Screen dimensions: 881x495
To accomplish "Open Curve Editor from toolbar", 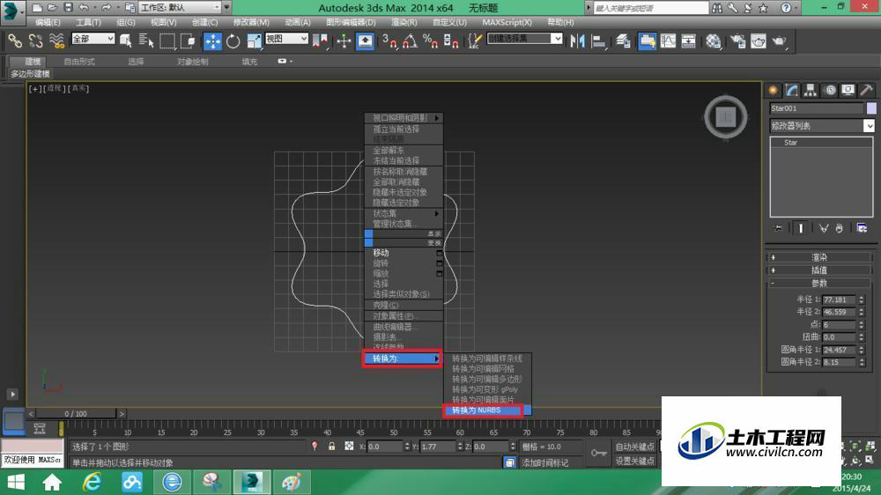I will pyautogui.click(x=668, y=41).
